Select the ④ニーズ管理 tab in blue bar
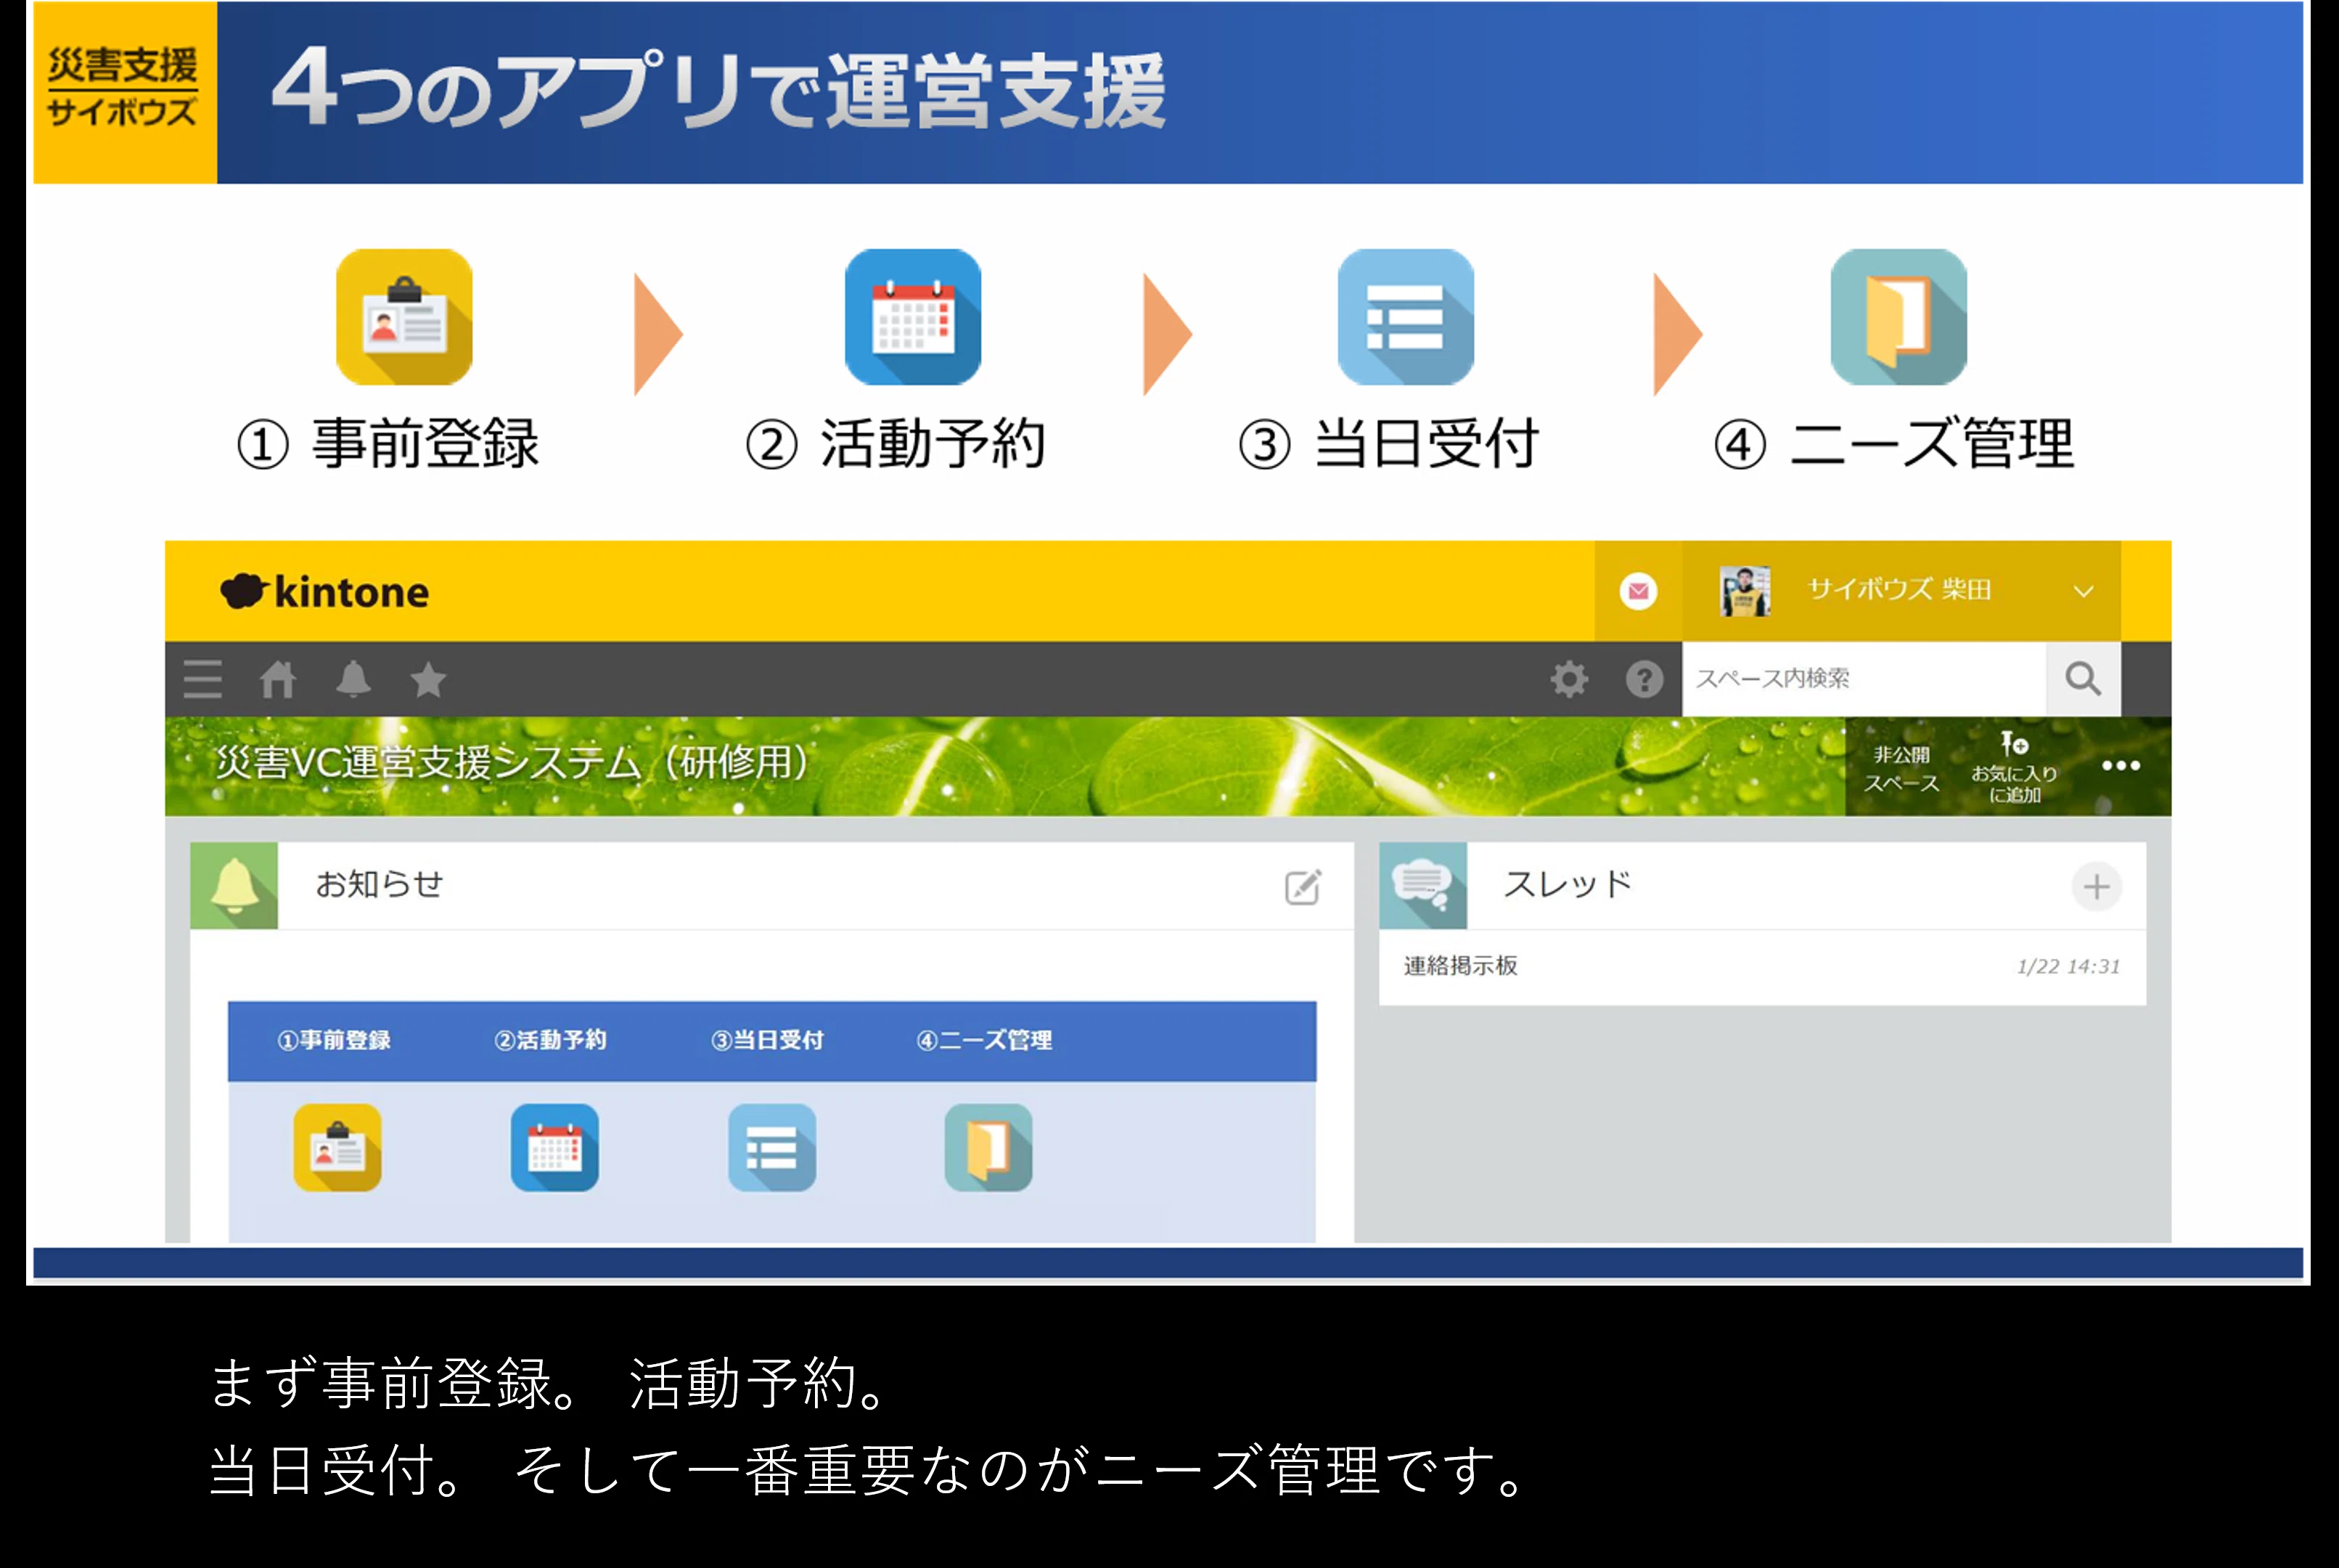Image resolution: width=2339 pixels, height=1568 pixels. click(985, 1040)
